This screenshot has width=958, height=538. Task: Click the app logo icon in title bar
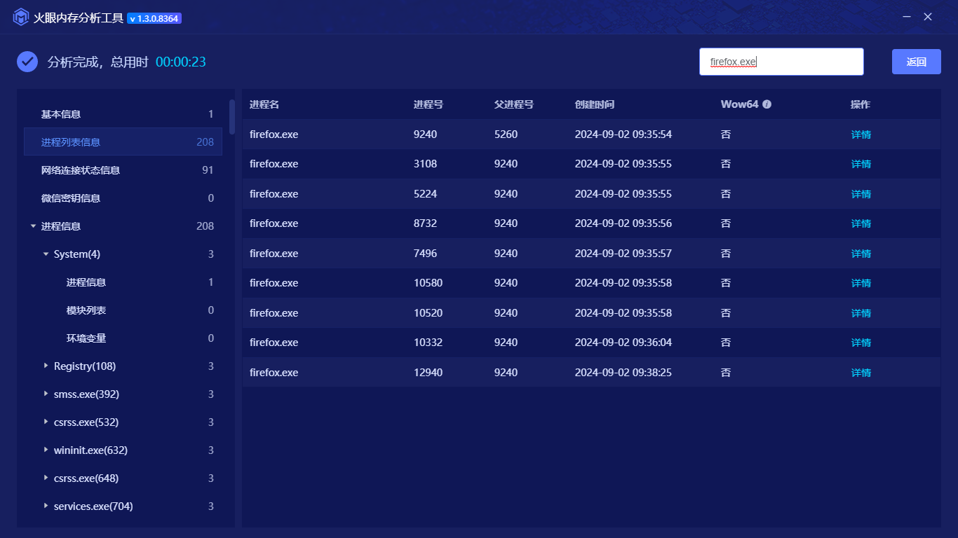21,18
